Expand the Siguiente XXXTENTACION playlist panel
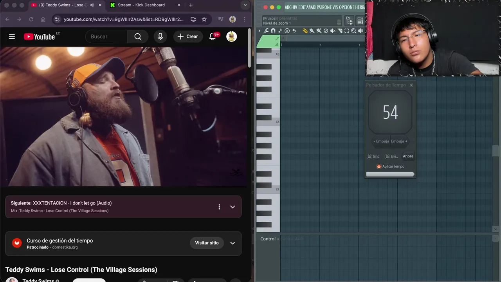501x282 pixels. [232, 207]
